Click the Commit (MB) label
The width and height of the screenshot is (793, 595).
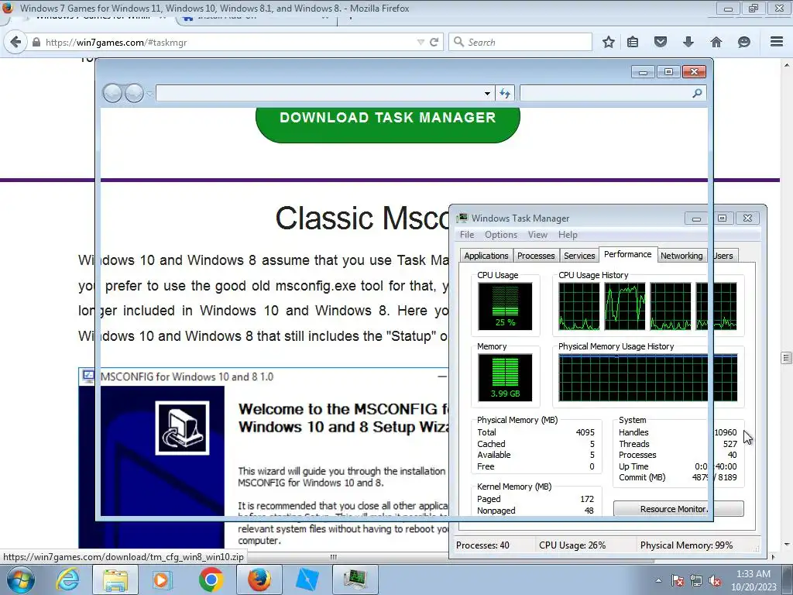(x=642, y=477)
